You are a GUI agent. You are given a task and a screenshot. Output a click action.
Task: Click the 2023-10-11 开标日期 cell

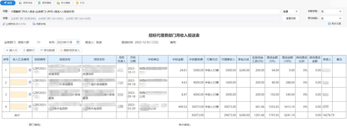coord(133,70)
